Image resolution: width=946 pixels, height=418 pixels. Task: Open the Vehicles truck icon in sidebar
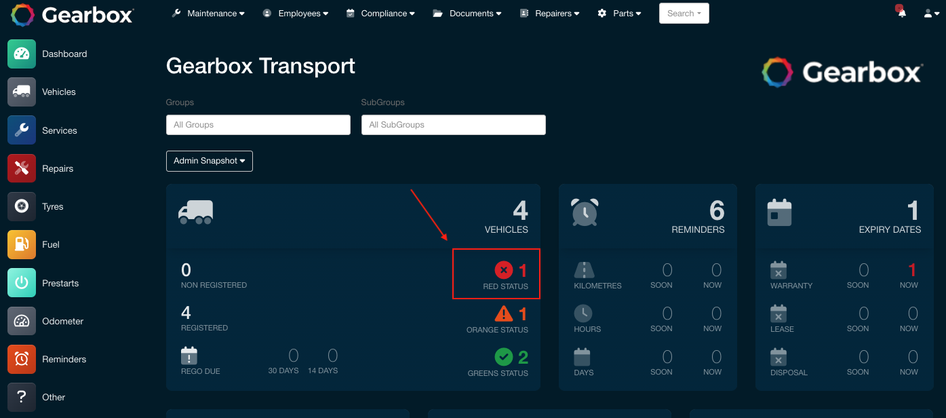coord(22,92)
